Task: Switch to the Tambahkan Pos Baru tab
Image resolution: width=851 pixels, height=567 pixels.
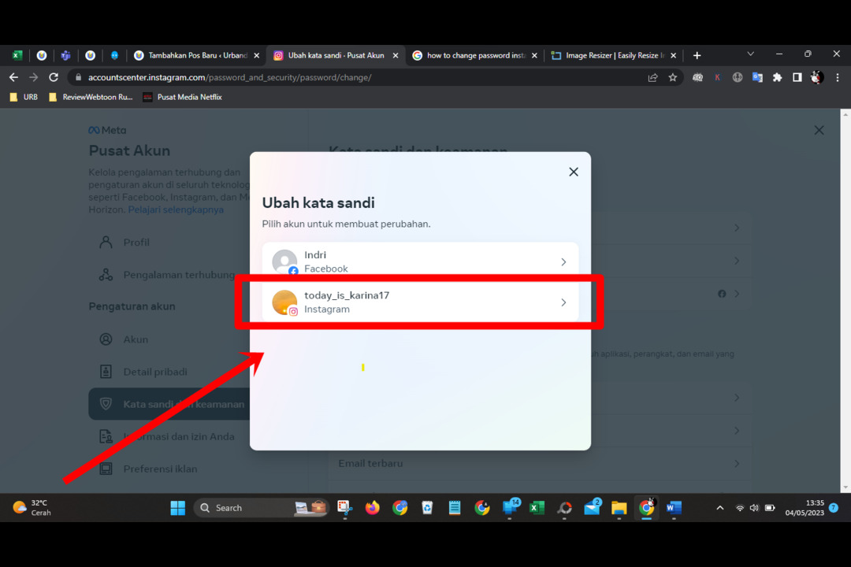Action: click(x=197, y=55)
